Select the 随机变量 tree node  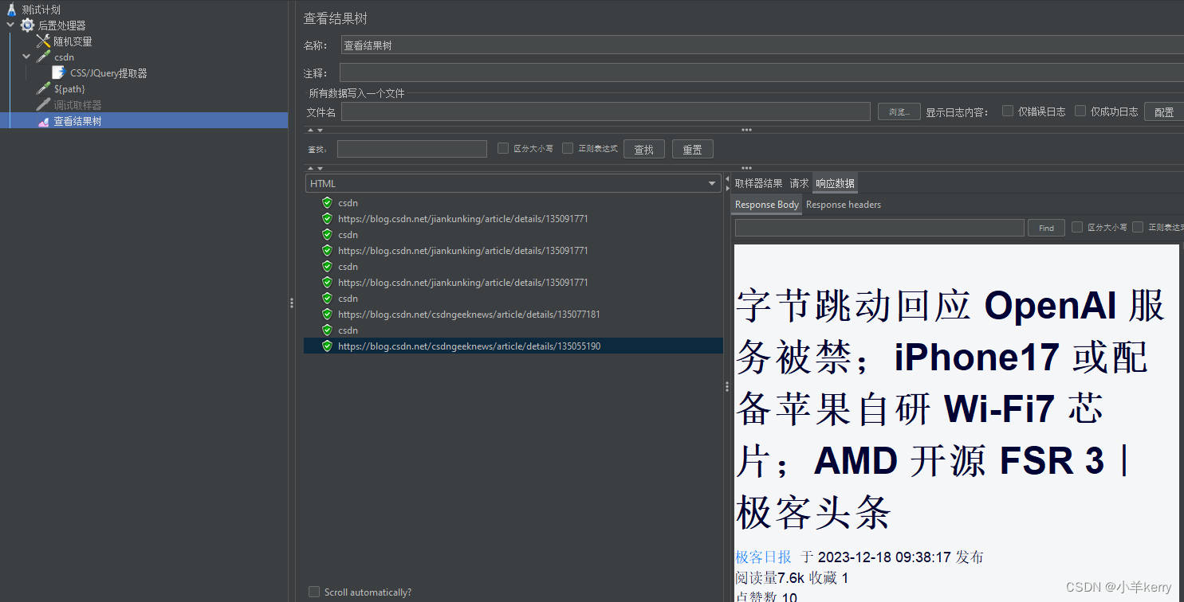73,41
